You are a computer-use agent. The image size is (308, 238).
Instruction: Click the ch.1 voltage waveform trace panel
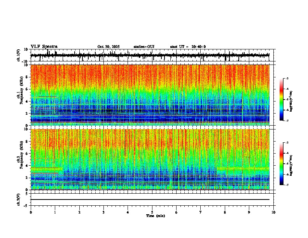point(152,55)
